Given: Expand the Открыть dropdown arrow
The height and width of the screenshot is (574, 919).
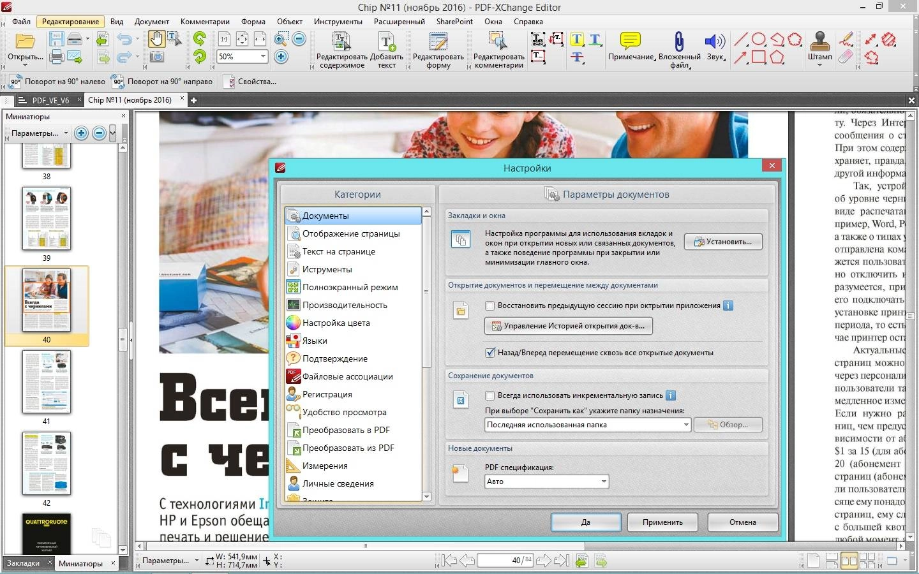Looking at the screenshot, I should tap(26, 65).
